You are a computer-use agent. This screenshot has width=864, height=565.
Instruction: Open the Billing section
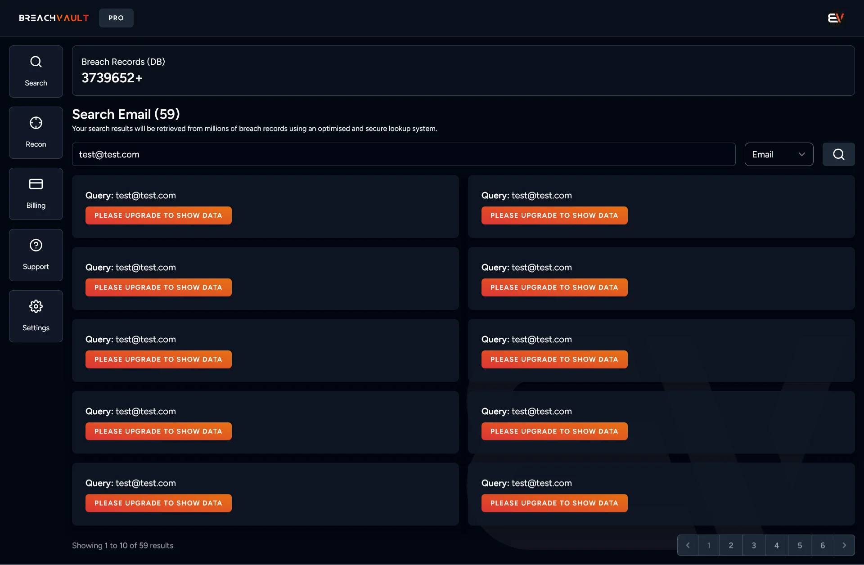tap(36, 193)
